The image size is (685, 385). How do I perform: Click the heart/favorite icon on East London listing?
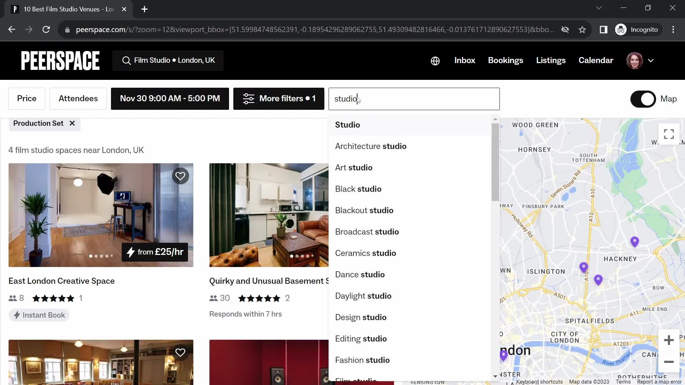(x=180, y=175)
